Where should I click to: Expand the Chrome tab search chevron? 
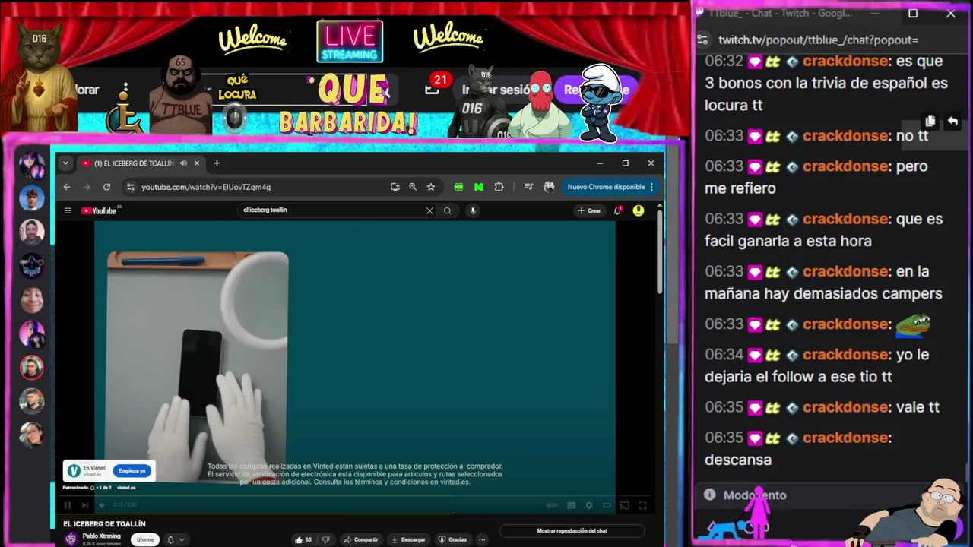65,163
